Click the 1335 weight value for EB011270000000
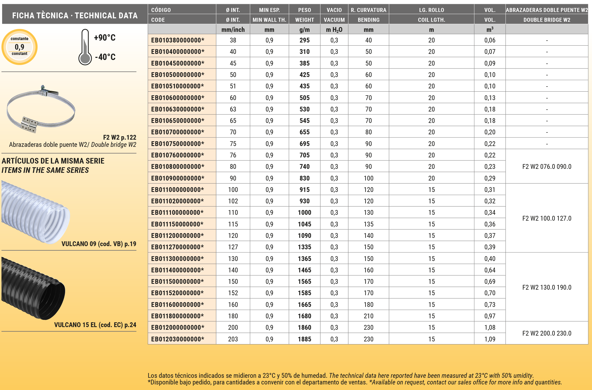The image size is (592, 390). point(304,247)
